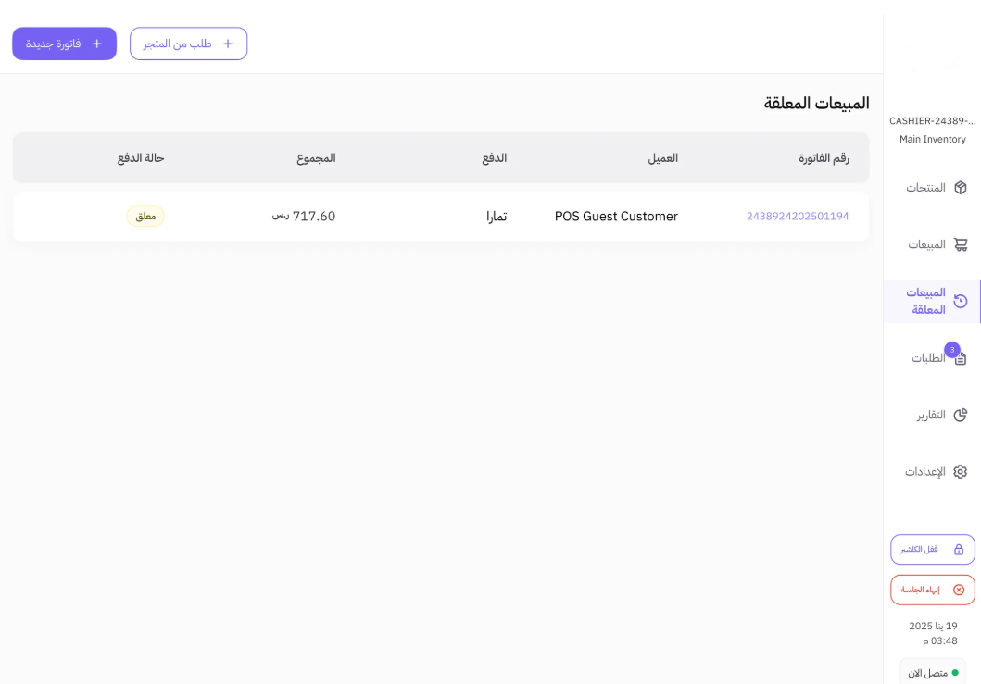Click the Invoice Number (رقم الفاتورة) column header
Image resolution: width=981 pixels, height=684 pixels.
824,158
